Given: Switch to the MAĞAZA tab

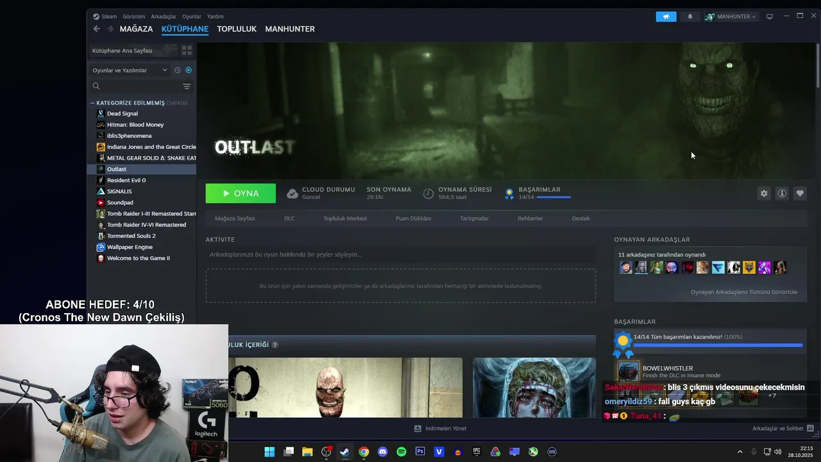Looking at the screenshot, I should tap(136, 29).
